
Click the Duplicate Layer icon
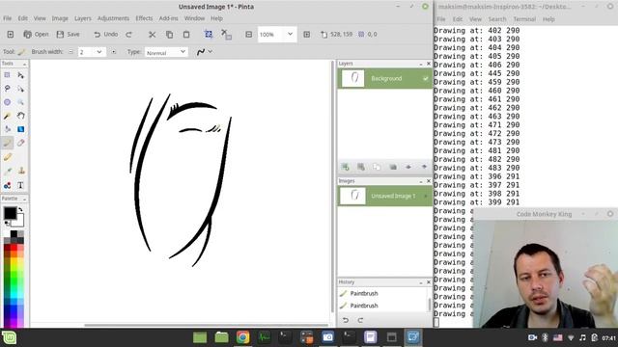pyautogui.click(x=377, y=167)
